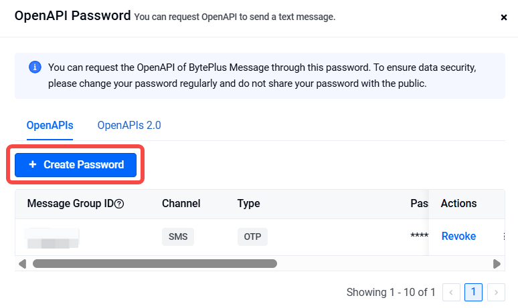Click the blurred Message Group ID value
The height and width of the screenshot is (308, 518).
tap(52, 238)
